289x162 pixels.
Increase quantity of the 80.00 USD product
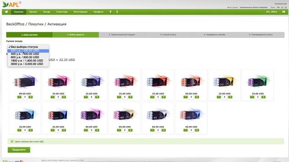point(31,97)
